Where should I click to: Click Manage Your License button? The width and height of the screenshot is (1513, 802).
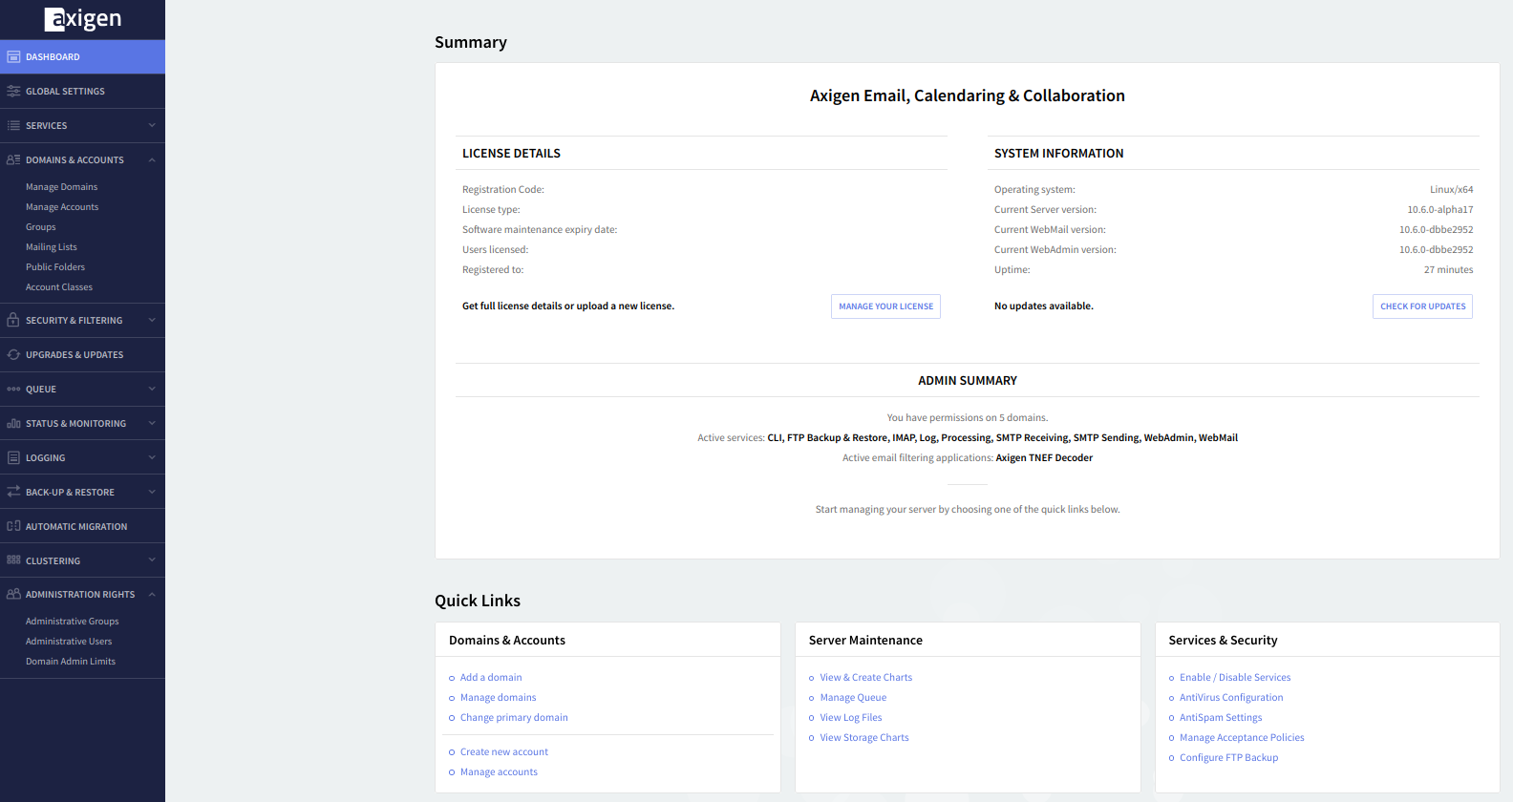(885, 306)
